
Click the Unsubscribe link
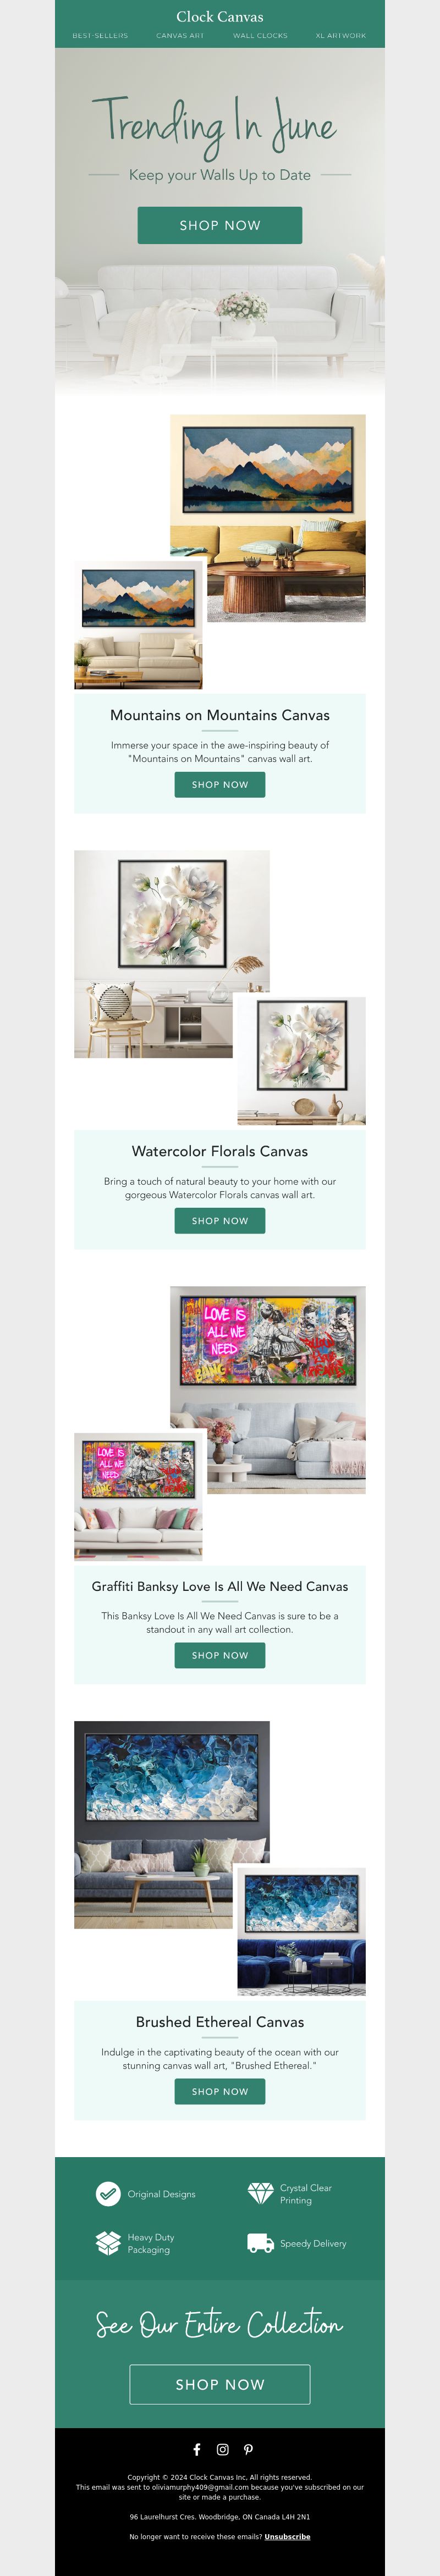[x=287, y=2536]
